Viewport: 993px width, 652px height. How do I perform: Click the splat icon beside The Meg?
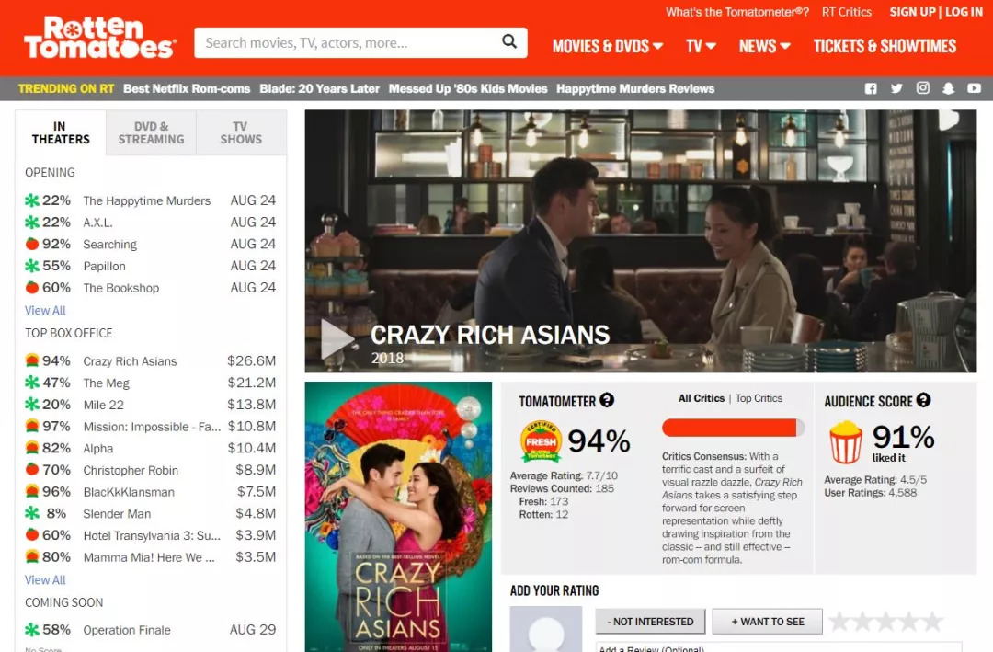pyautogui.click(x=31, y=383)
